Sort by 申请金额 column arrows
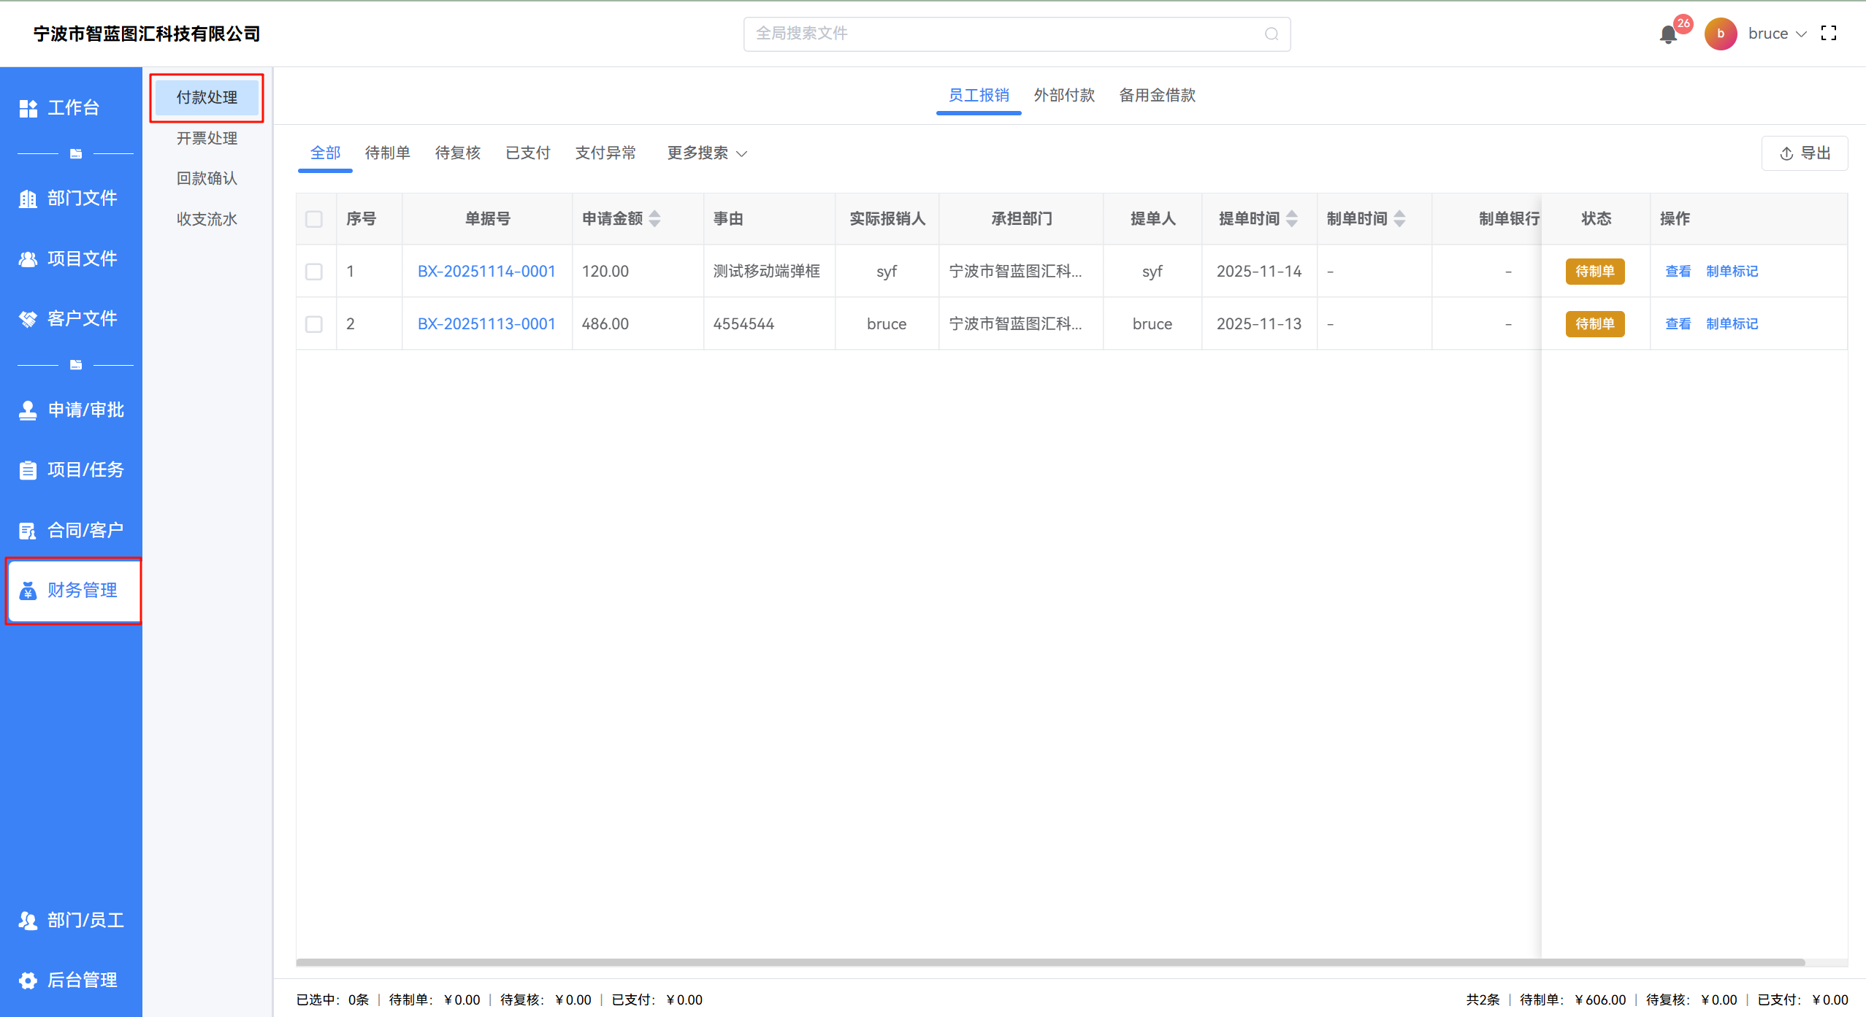The width and height of the screenshot is (1866, 1017). pyautogui.click(x=655, y=218)
